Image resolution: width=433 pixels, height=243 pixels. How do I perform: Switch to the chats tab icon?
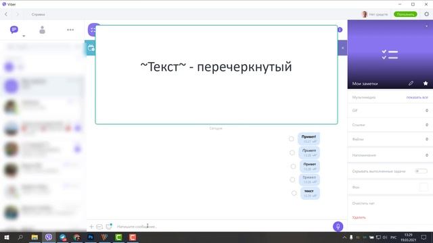[14, 30]
